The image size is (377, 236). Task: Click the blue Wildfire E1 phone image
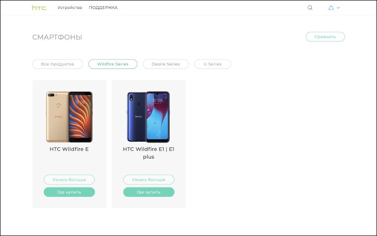[148, 117]
